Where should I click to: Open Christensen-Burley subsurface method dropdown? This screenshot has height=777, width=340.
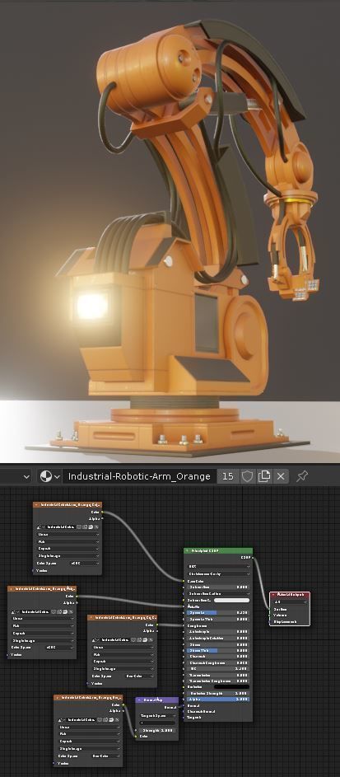[x=218, y=573]
